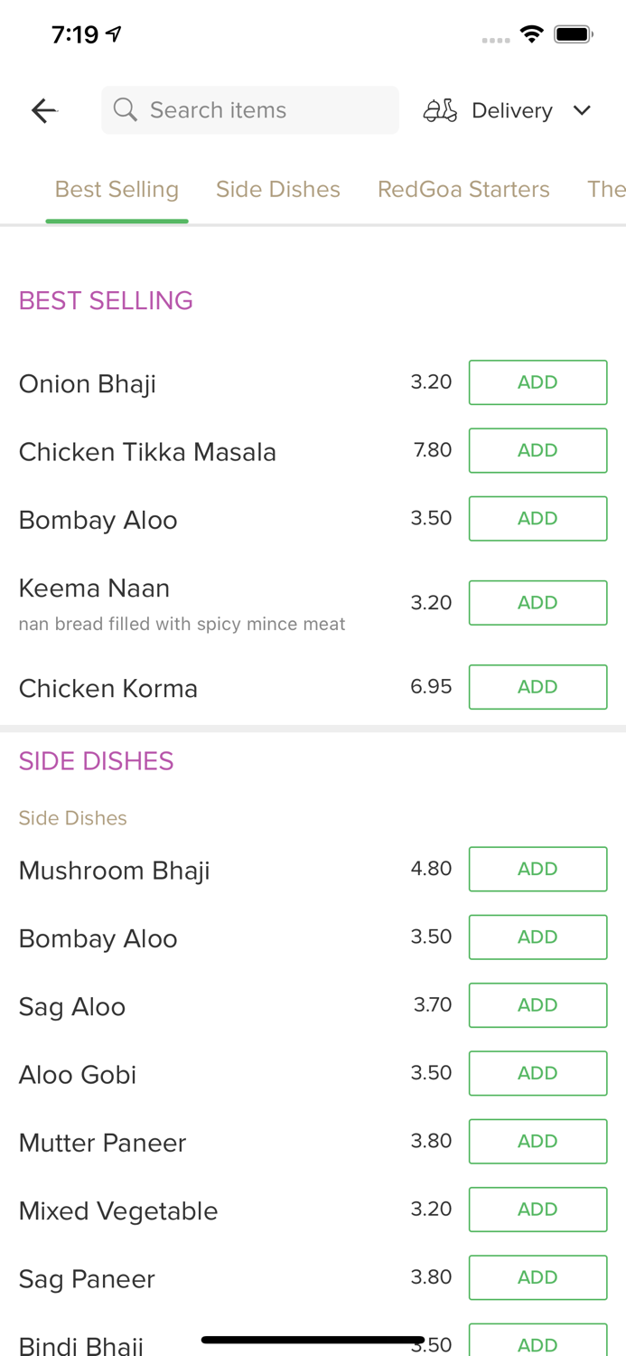Switch to the Side Dishes tab
626x1356 pixels.
coord(278,189)
